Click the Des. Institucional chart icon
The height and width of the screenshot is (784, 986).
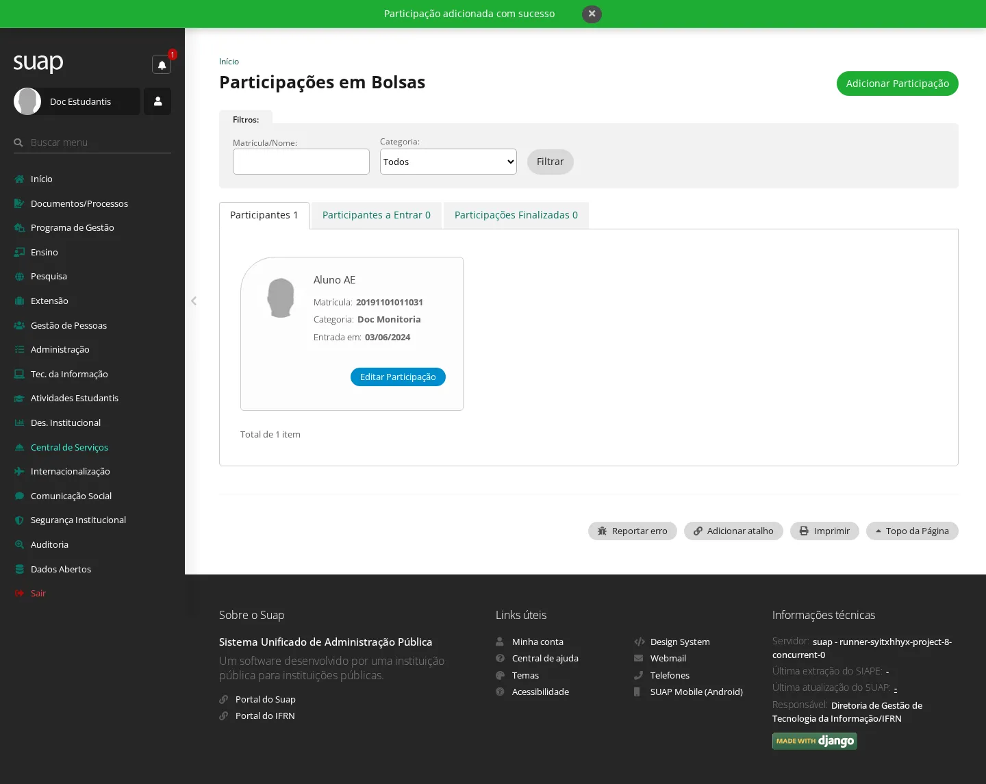19,422
